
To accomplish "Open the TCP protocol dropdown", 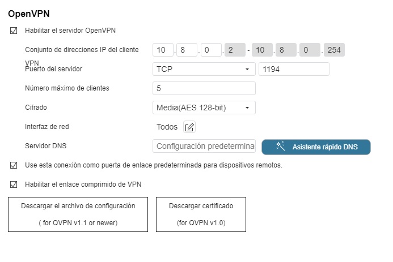I will (x=204, y=69).
